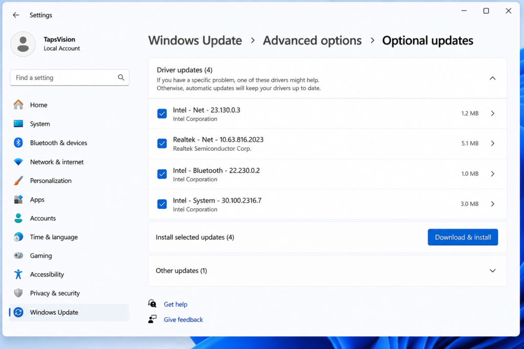This screenshot has width=524, height=349.
Task: Click the Apps icon in sidebar
Action: click(x=18, y=199)
